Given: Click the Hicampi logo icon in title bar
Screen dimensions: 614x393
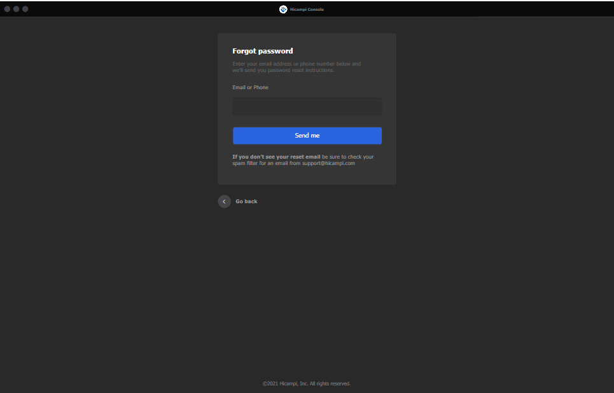Looking at the screenshot, I should 283,9.
